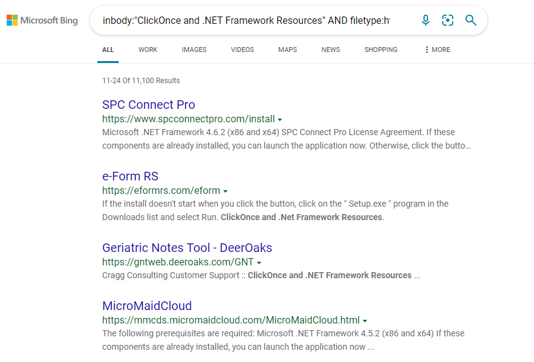The width and height of the screenshot is (534, 362).
Task: Expand dropdown arrow next to spcconnectpro.com URL
Action: coord(280,120)
